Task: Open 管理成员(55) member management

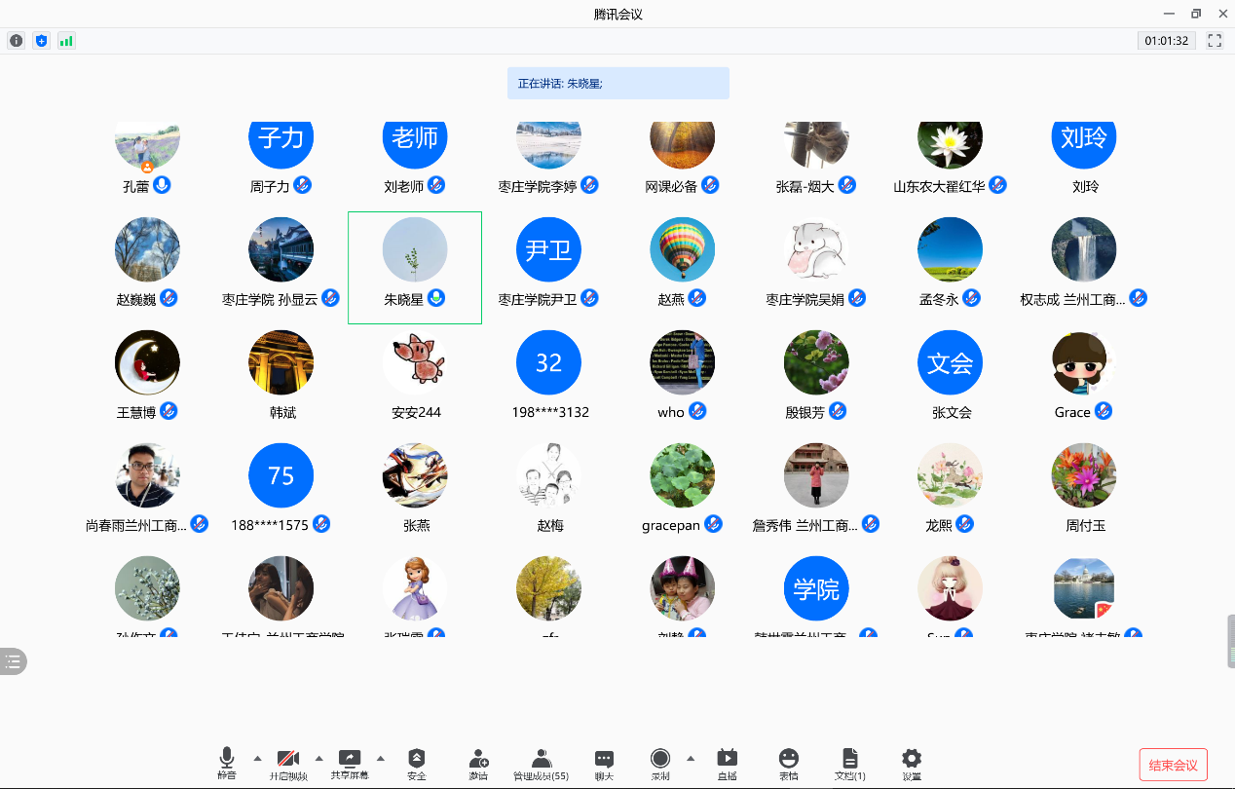Action: [x=541, y=759]
